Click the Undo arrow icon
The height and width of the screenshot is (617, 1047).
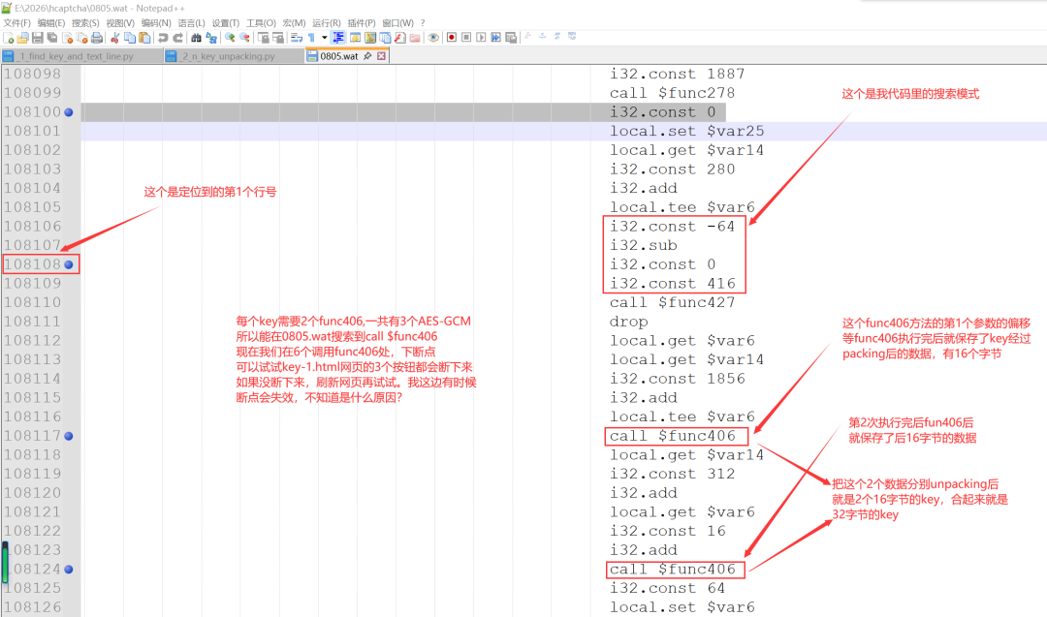(x=162, y=38)
